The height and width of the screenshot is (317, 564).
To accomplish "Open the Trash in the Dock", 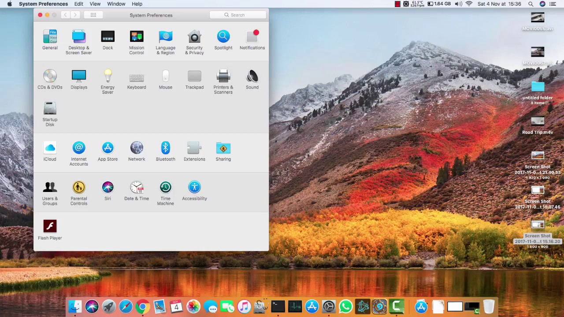I will (x=489, y=306).
